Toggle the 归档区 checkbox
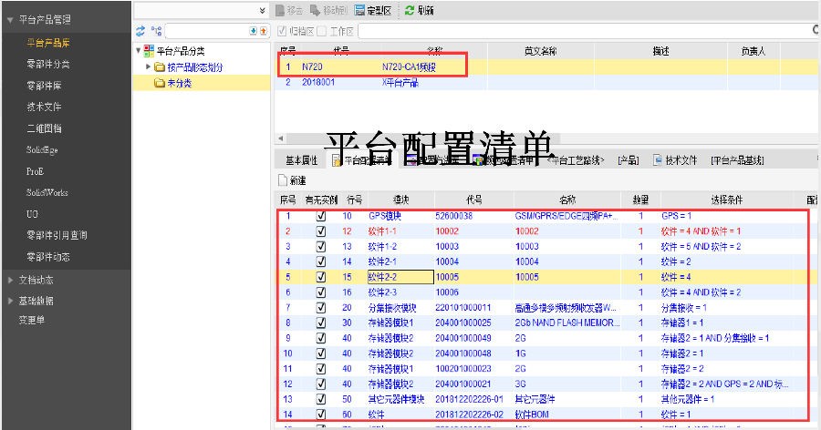 pos(282,31)
